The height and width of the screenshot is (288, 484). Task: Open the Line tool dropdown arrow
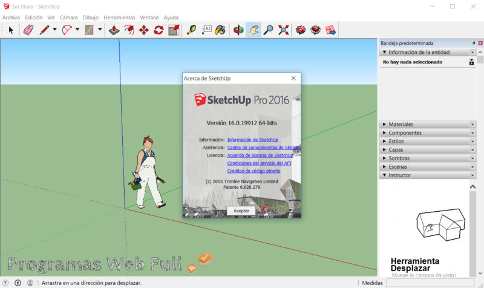pyautogui.click(x=54, y=30)
